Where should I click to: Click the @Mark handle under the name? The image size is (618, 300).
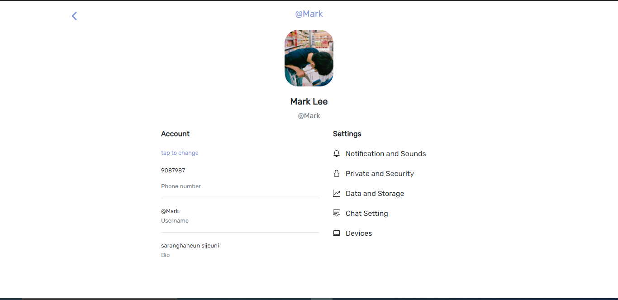coord(309,115)
